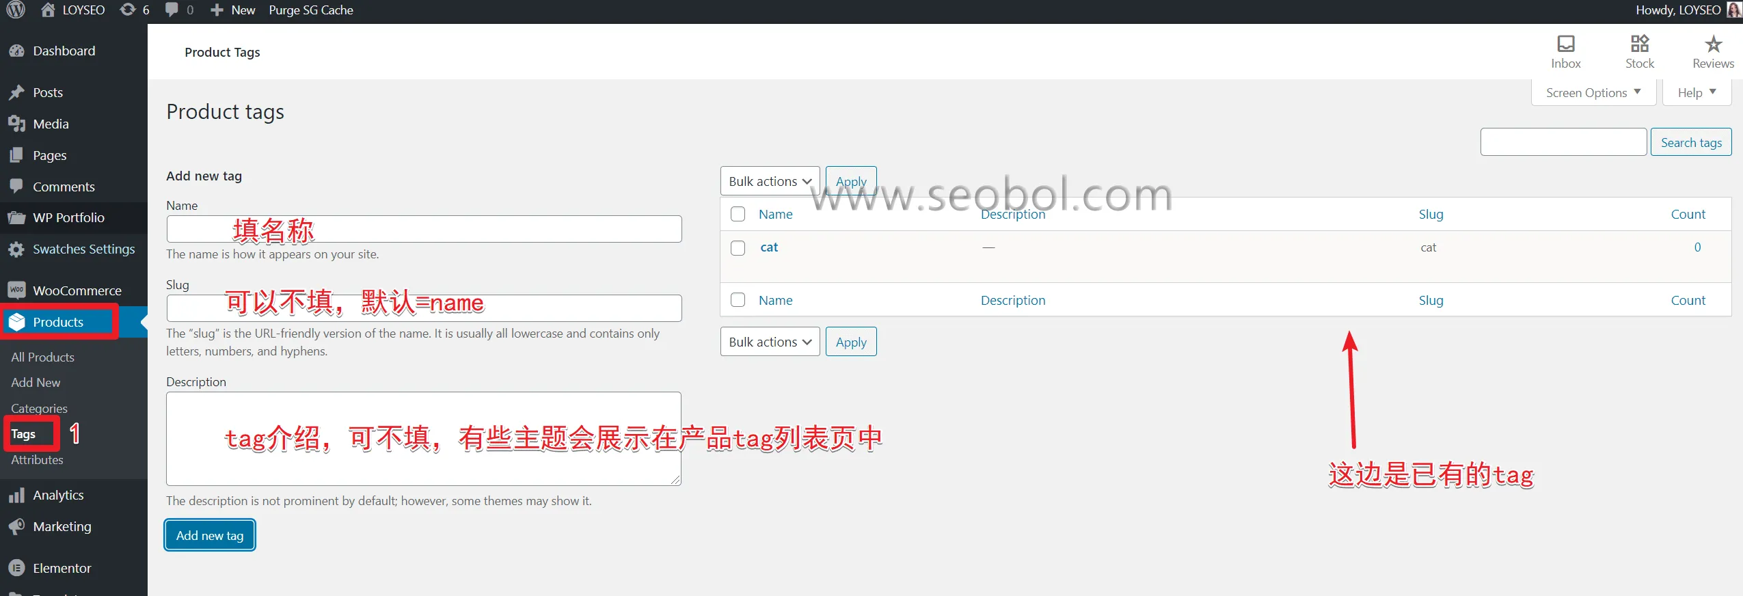Click the Swatches Settings gear icon

[x=16, y=249]
